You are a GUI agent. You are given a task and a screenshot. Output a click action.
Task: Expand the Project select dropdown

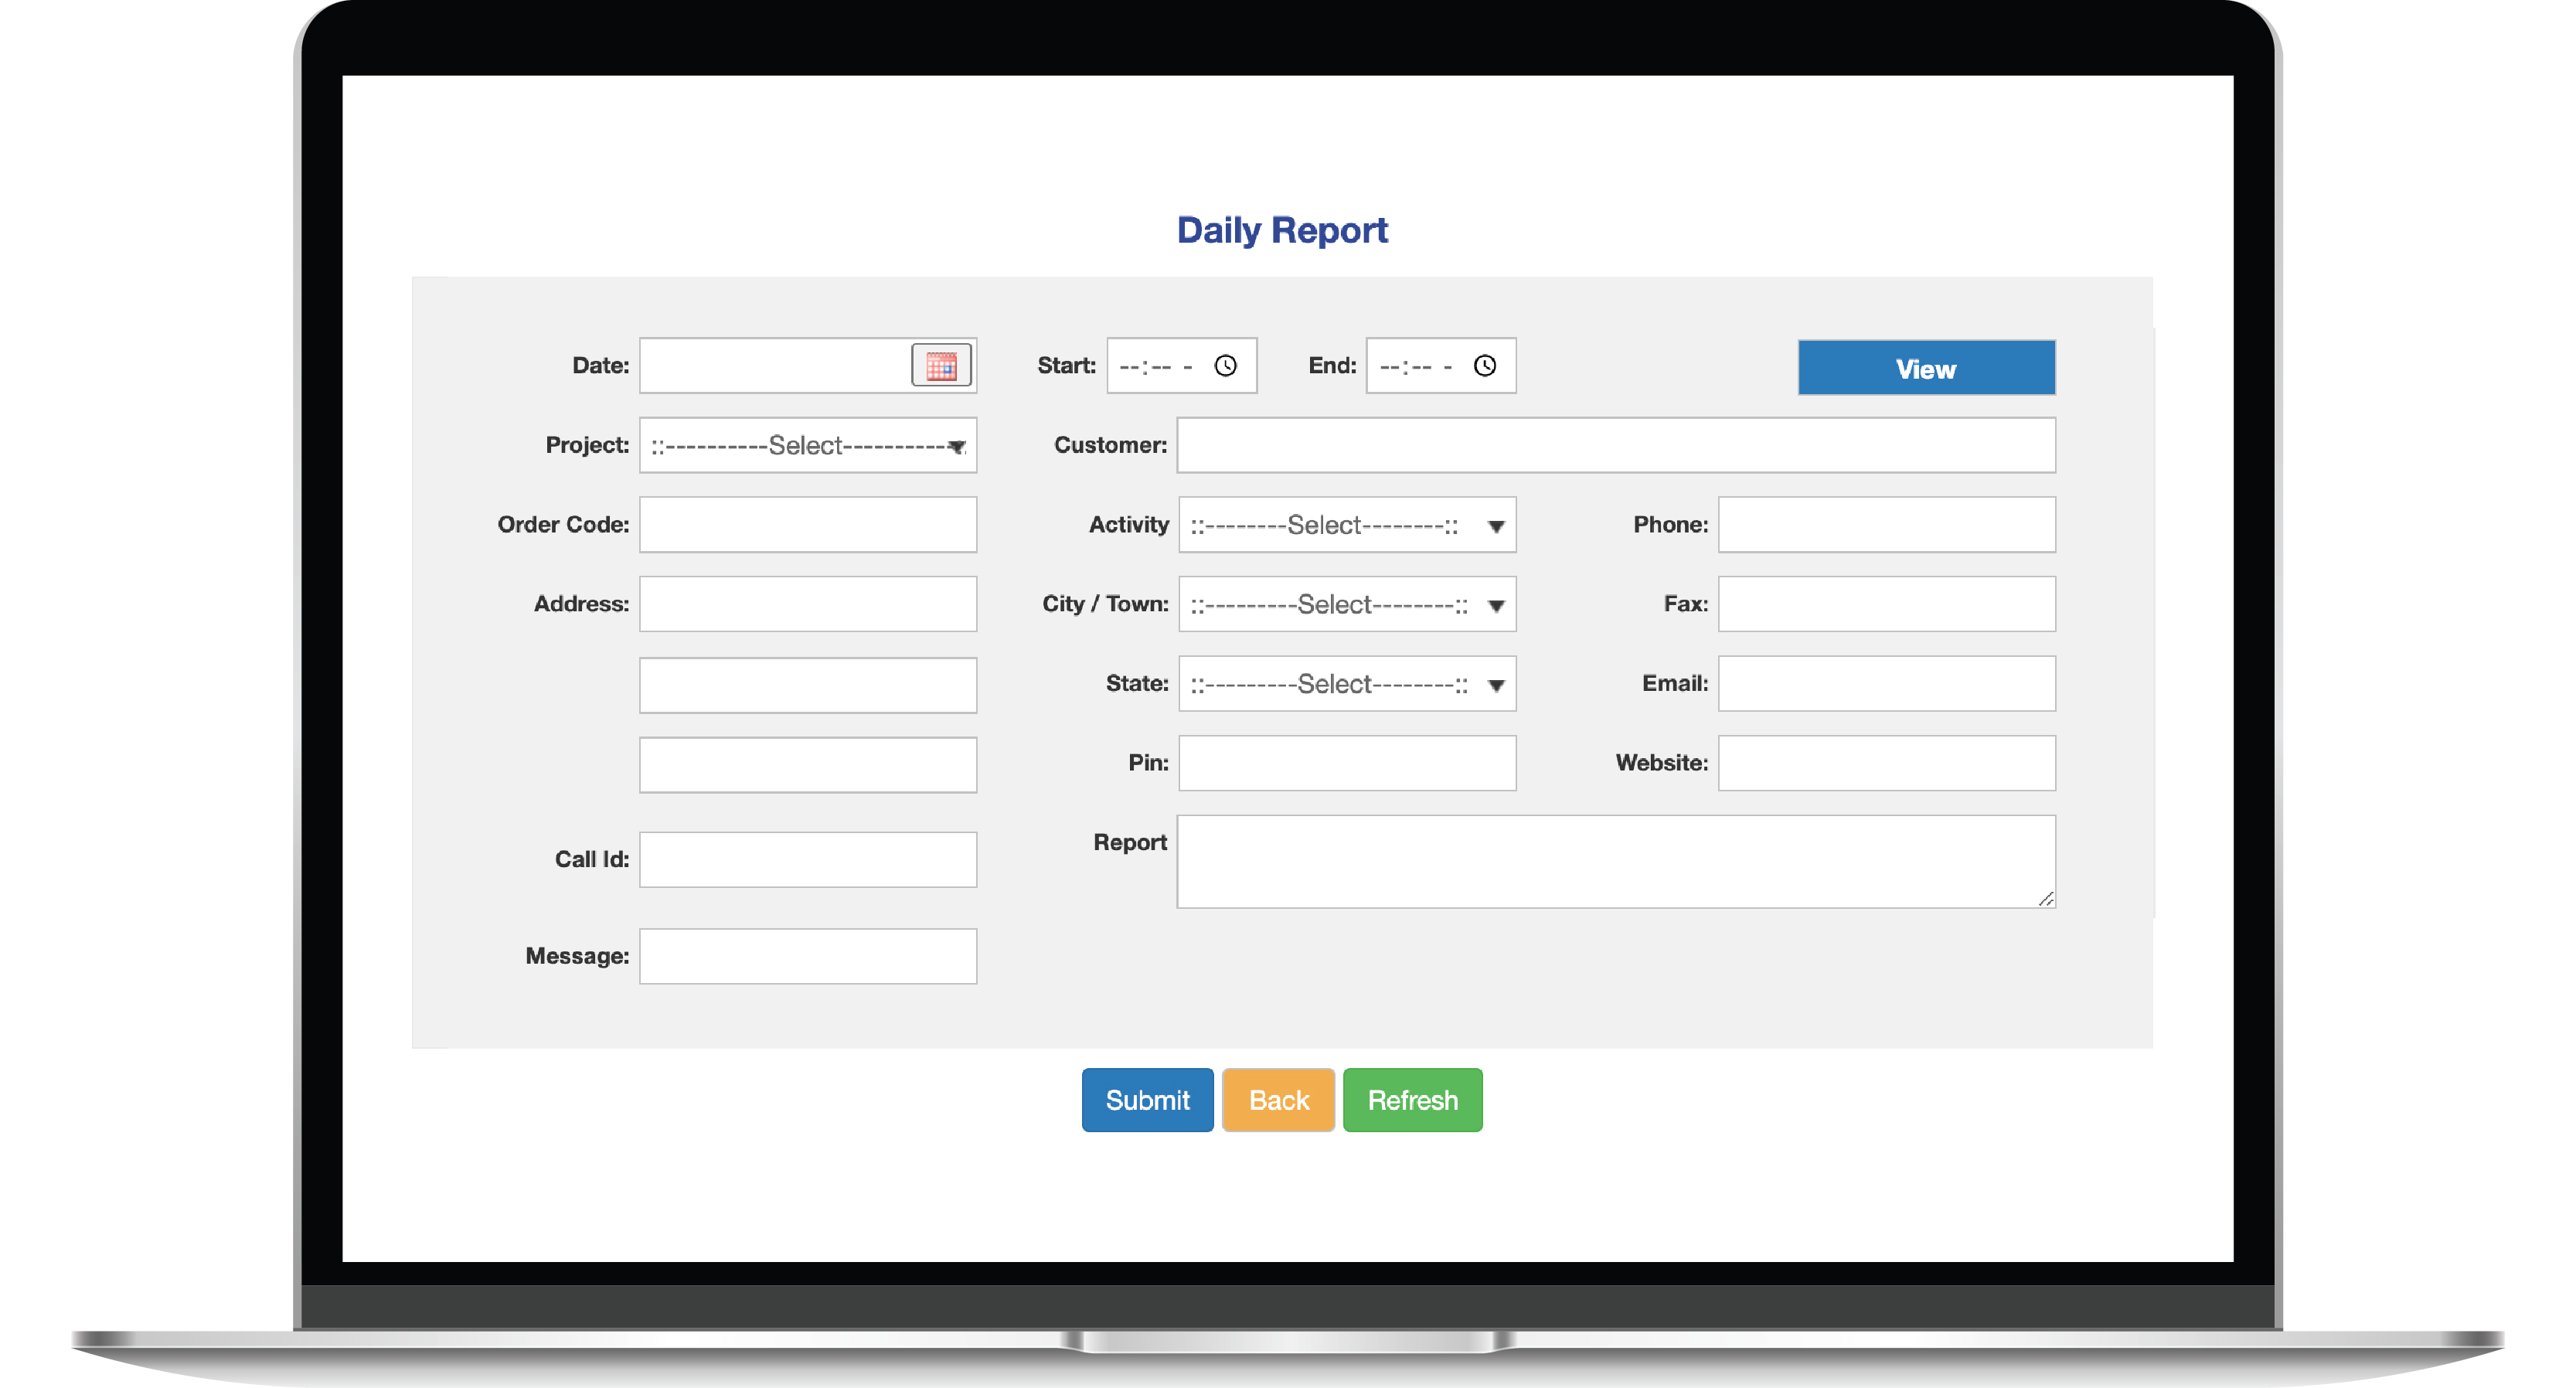tap(808, 446)
